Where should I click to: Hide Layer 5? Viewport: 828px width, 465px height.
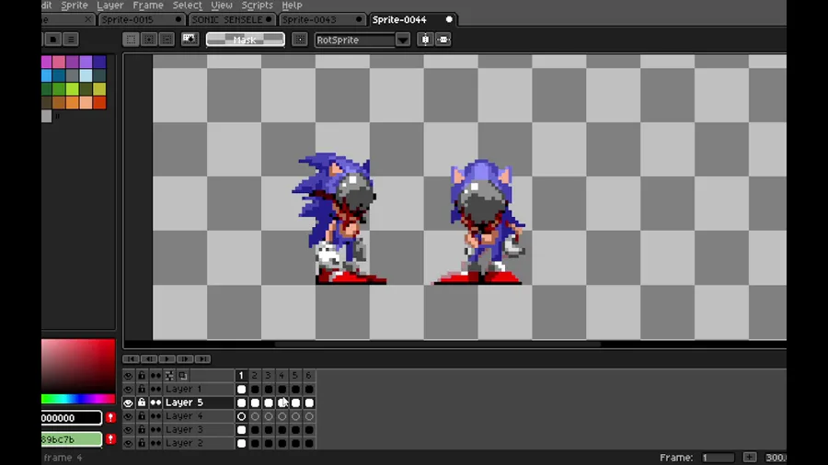[x=128, y=403]
